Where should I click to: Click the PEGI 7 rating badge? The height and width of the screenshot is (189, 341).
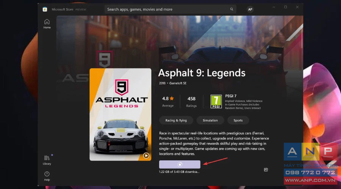coord(216,101)
